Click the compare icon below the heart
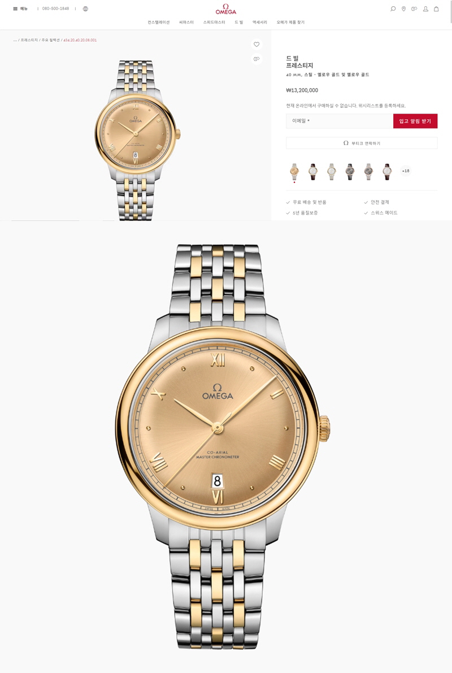 click(257, 59)
